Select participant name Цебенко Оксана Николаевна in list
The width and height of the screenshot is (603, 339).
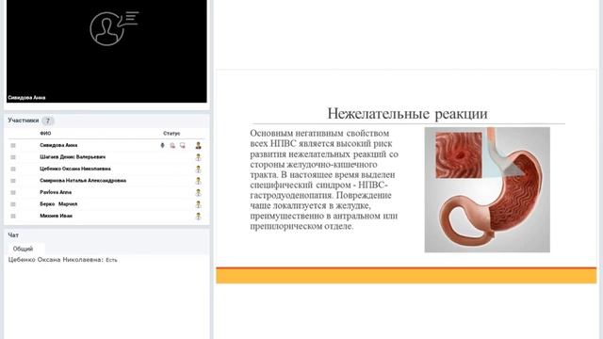[x=75, y=169]
